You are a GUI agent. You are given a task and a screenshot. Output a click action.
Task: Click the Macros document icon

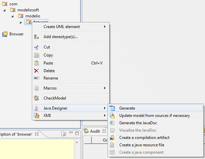click(x=37, y=88)
